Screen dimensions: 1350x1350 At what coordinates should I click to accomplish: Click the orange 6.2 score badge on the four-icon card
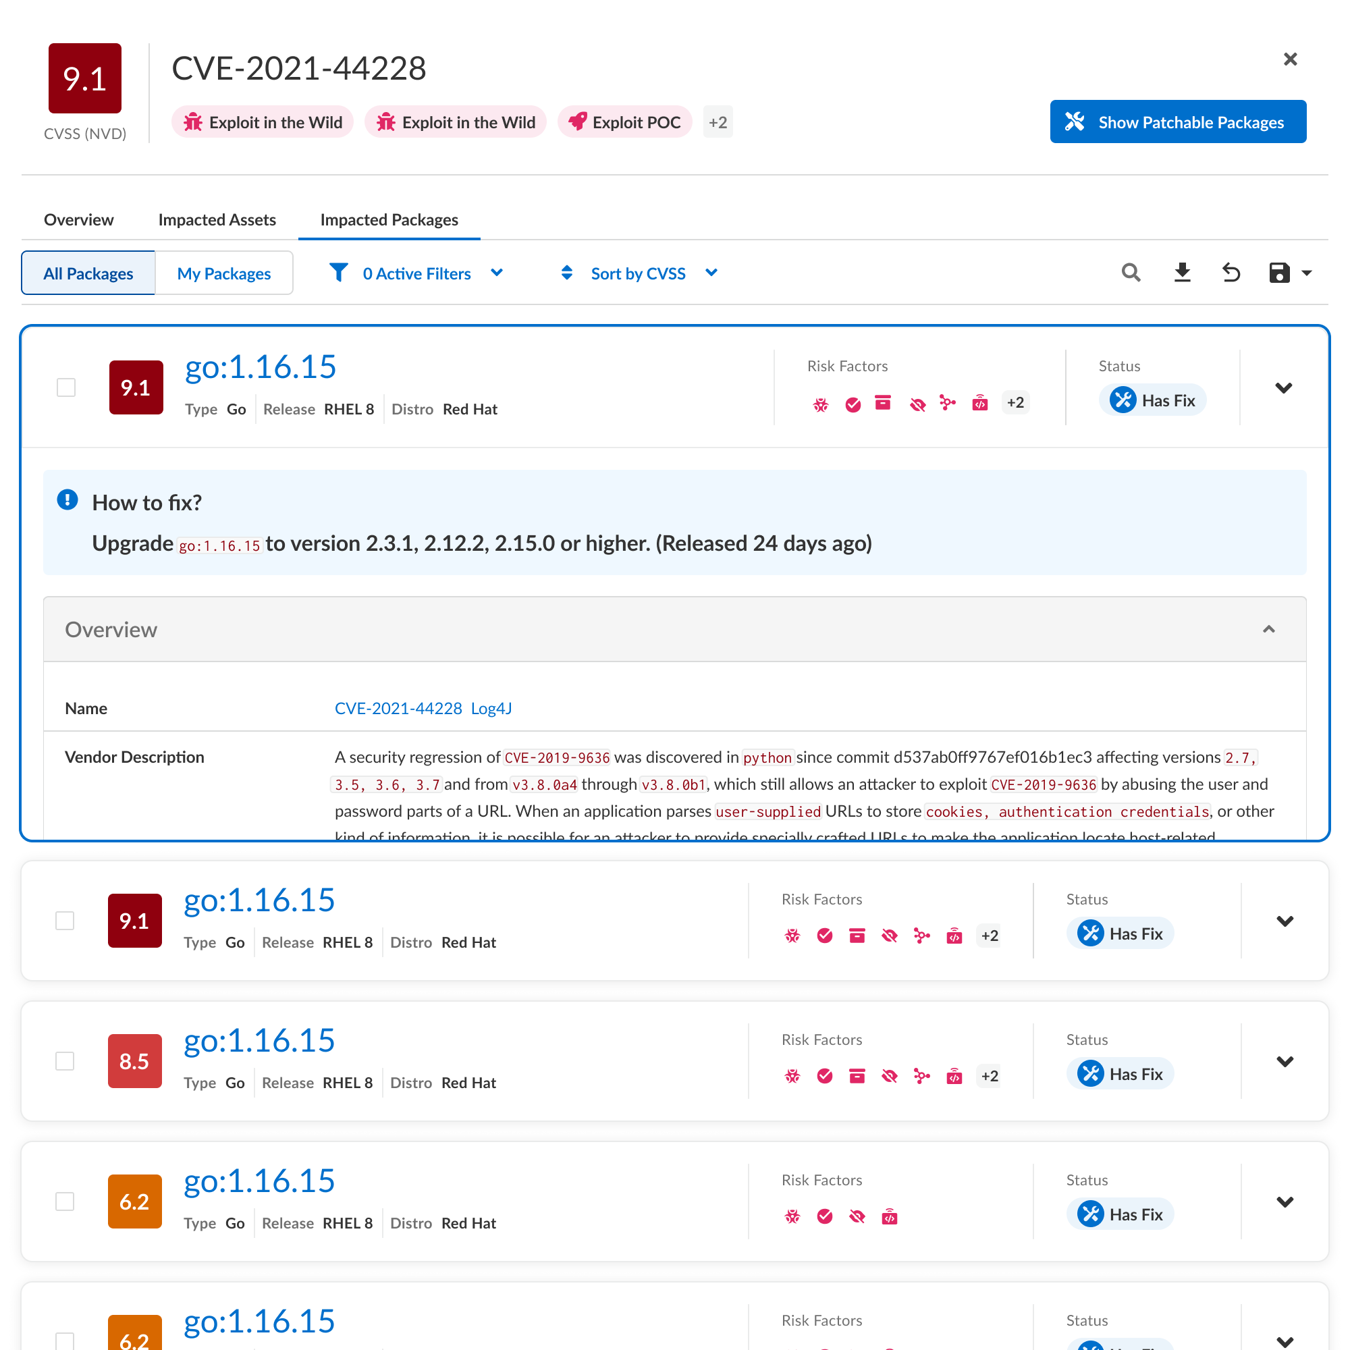point(134,1201)
